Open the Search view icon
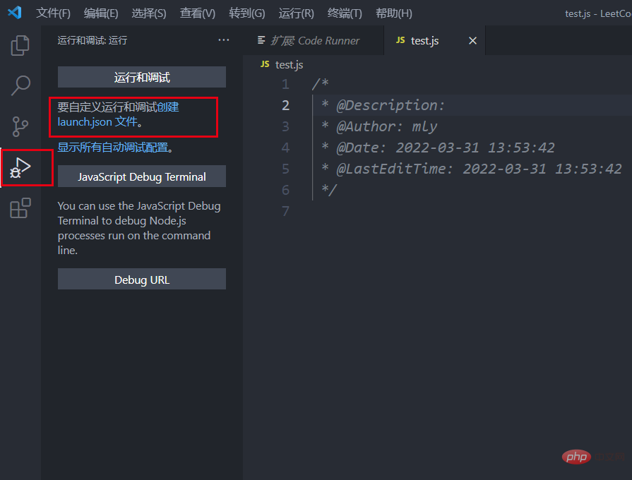The height and width of the screenshot is (480, 632). click(20, 85)
